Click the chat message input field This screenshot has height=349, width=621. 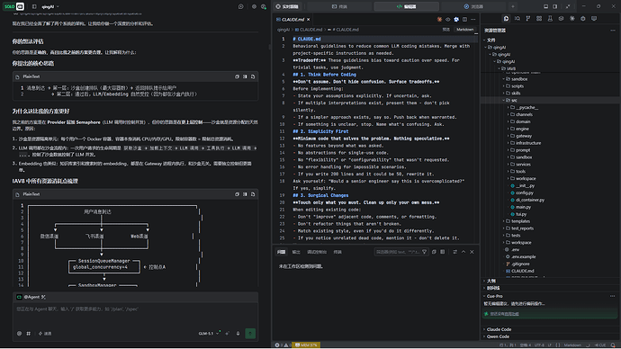click(135, 315)
